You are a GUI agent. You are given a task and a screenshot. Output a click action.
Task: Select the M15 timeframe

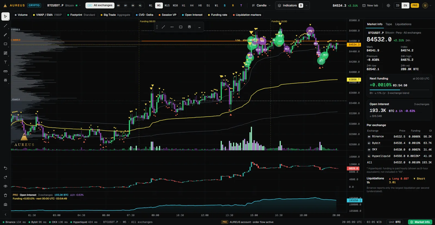click(167, 5)
